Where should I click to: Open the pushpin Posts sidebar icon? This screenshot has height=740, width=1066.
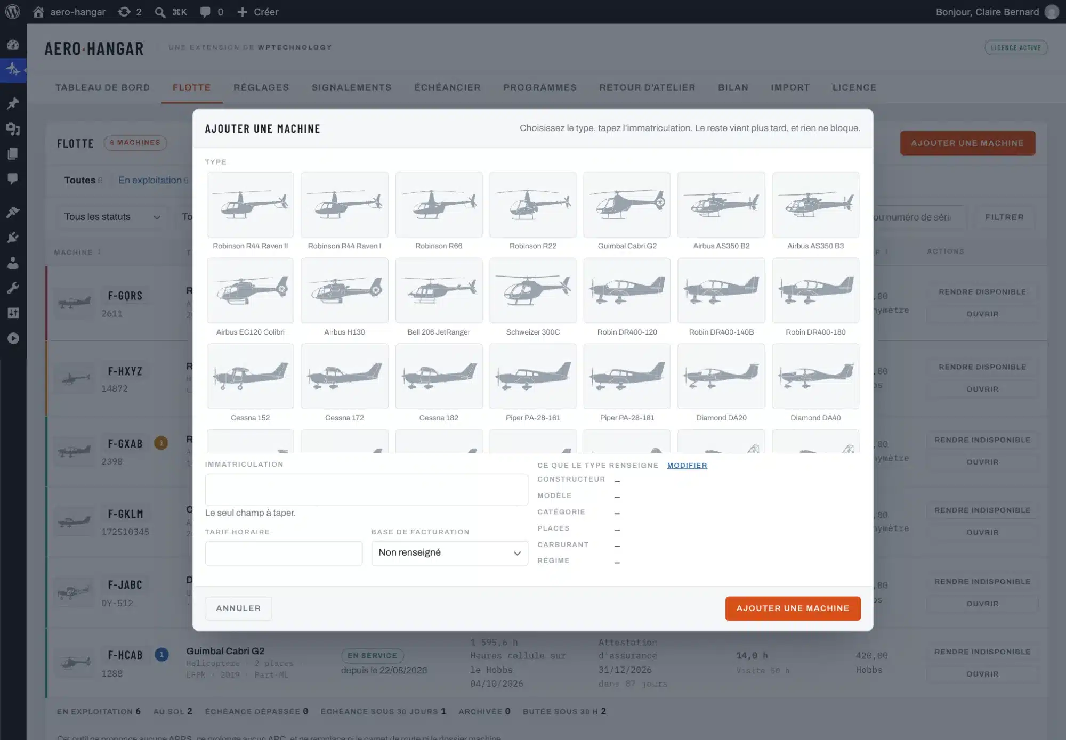coord(13,103)
